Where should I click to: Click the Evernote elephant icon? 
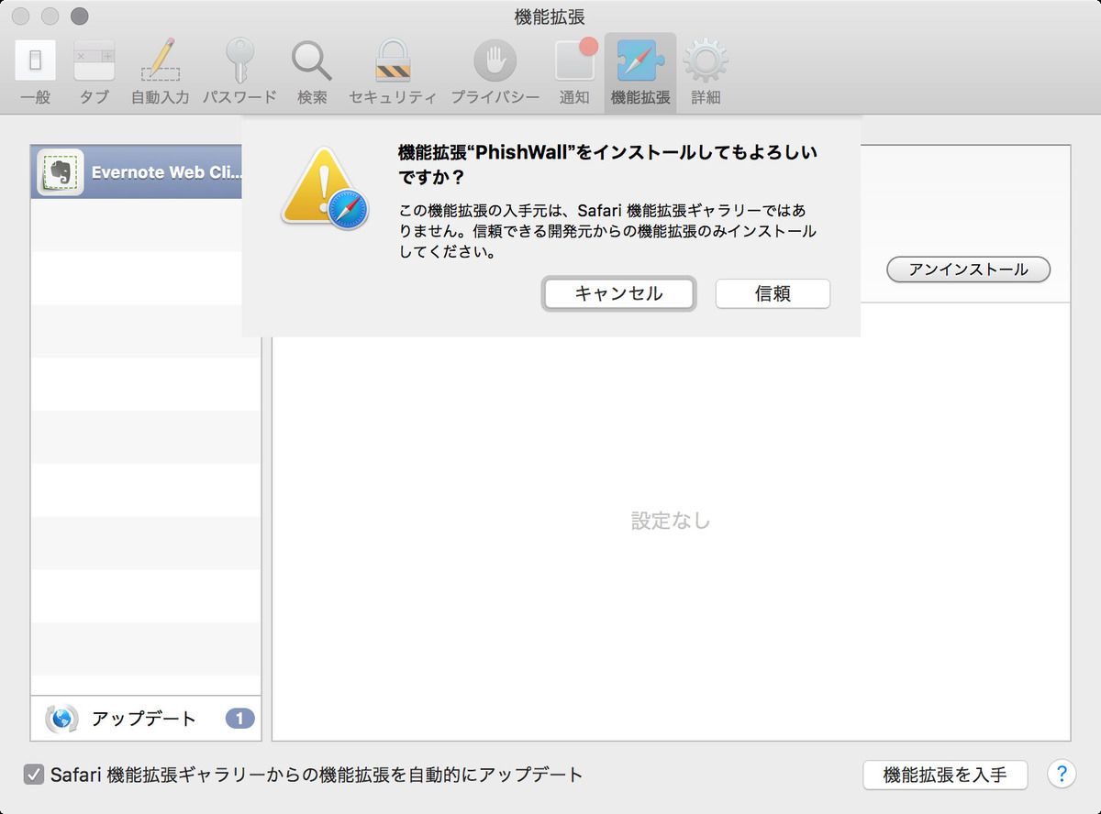click(x=61, y=172)
